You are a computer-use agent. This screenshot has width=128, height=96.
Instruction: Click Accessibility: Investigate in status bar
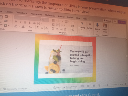15,89
